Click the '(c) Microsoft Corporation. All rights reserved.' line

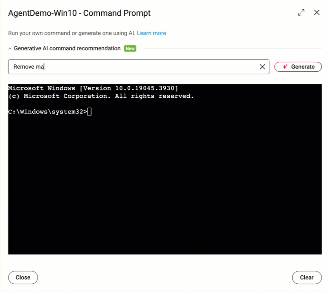click(x=101, y=96)
